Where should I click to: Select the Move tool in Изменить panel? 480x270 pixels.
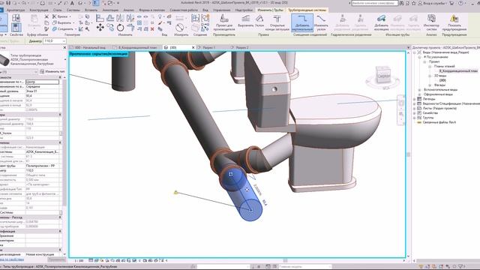[x=100, y=28]
